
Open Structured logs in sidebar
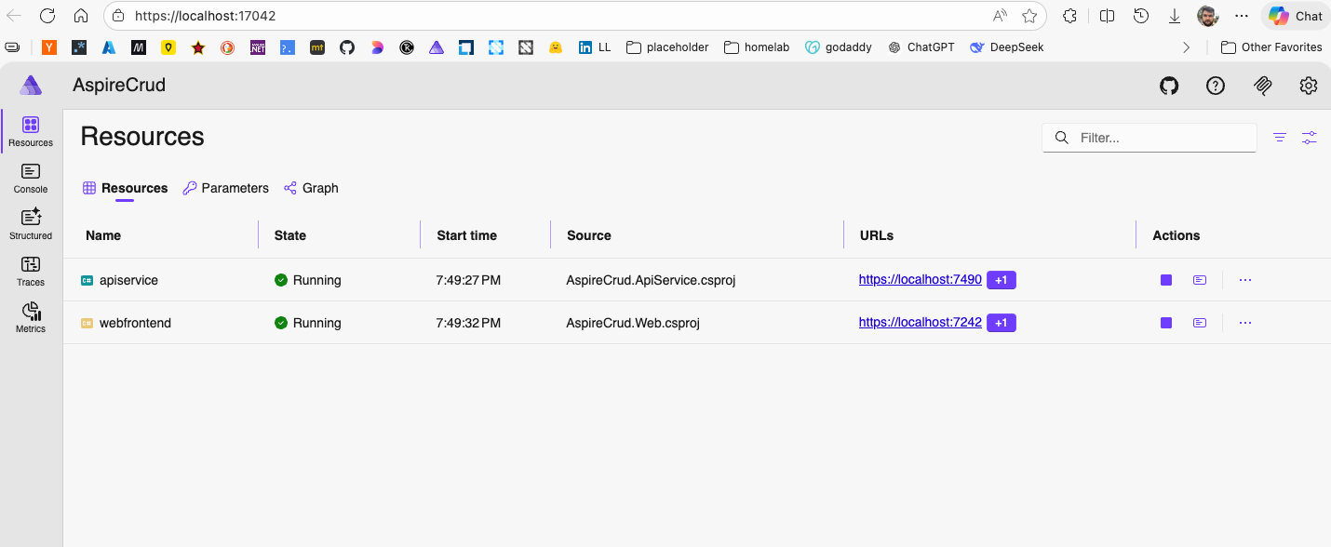pos(31,224)
